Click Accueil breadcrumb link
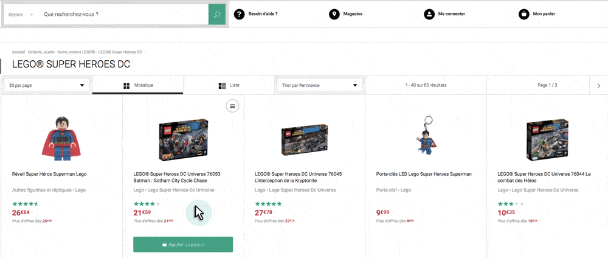 pyautogui.click(x=18, y=52)
